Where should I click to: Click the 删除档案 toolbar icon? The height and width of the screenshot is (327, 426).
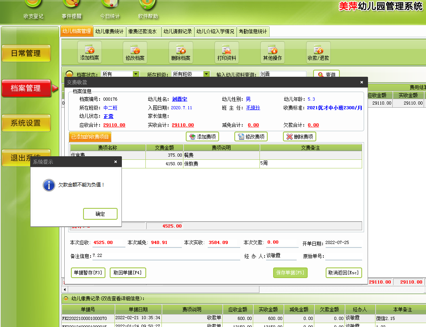[x=181, y=52]
